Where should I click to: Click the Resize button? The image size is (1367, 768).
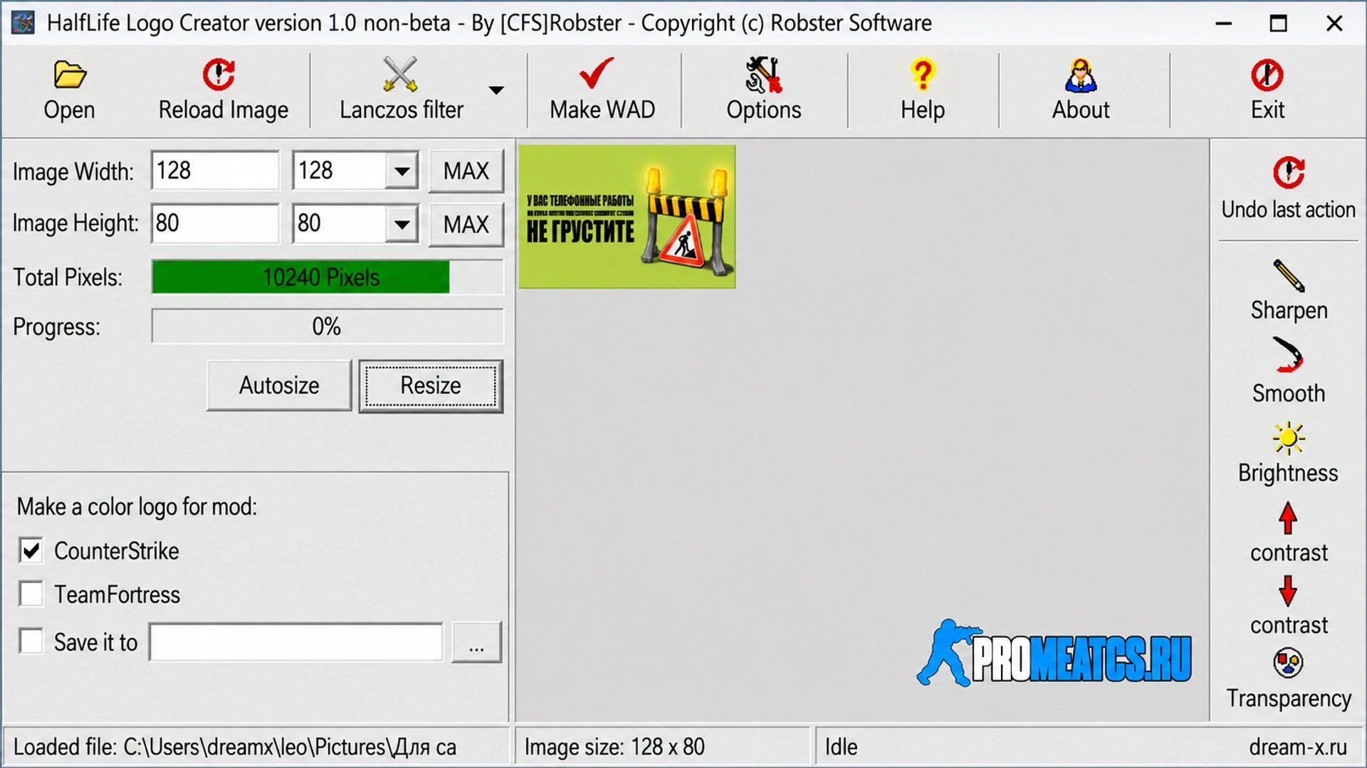tap(431, 385)
